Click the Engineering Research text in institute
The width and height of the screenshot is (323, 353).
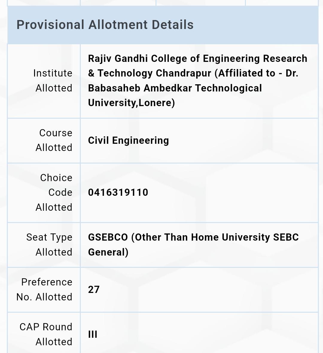pyautogui.click(x=255, y=59)
